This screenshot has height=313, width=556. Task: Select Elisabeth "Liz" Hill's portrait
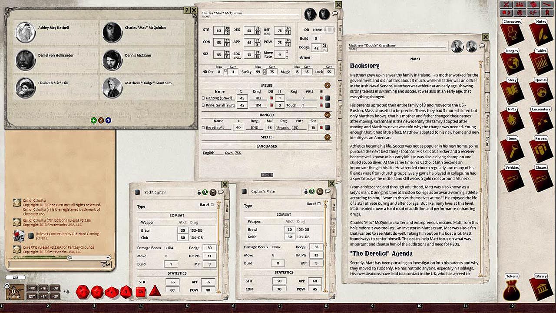[25, 88]
